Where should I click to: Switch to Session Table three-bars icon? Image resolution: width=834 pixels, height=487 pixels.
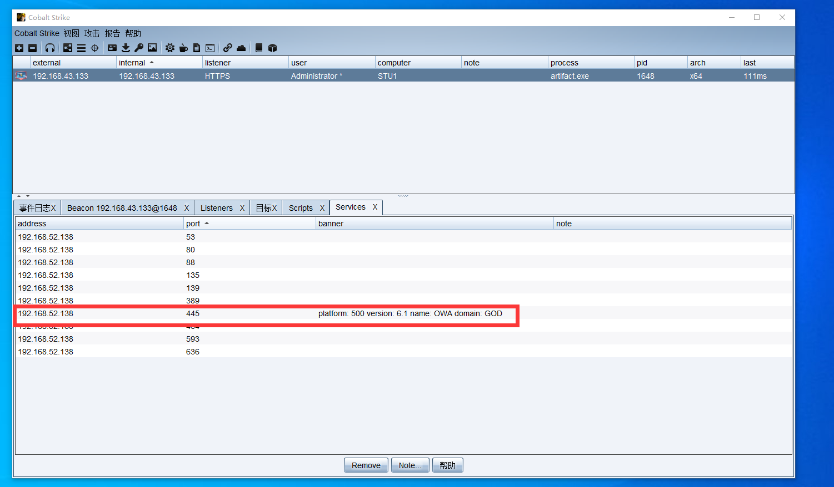[x=81, y=48]
